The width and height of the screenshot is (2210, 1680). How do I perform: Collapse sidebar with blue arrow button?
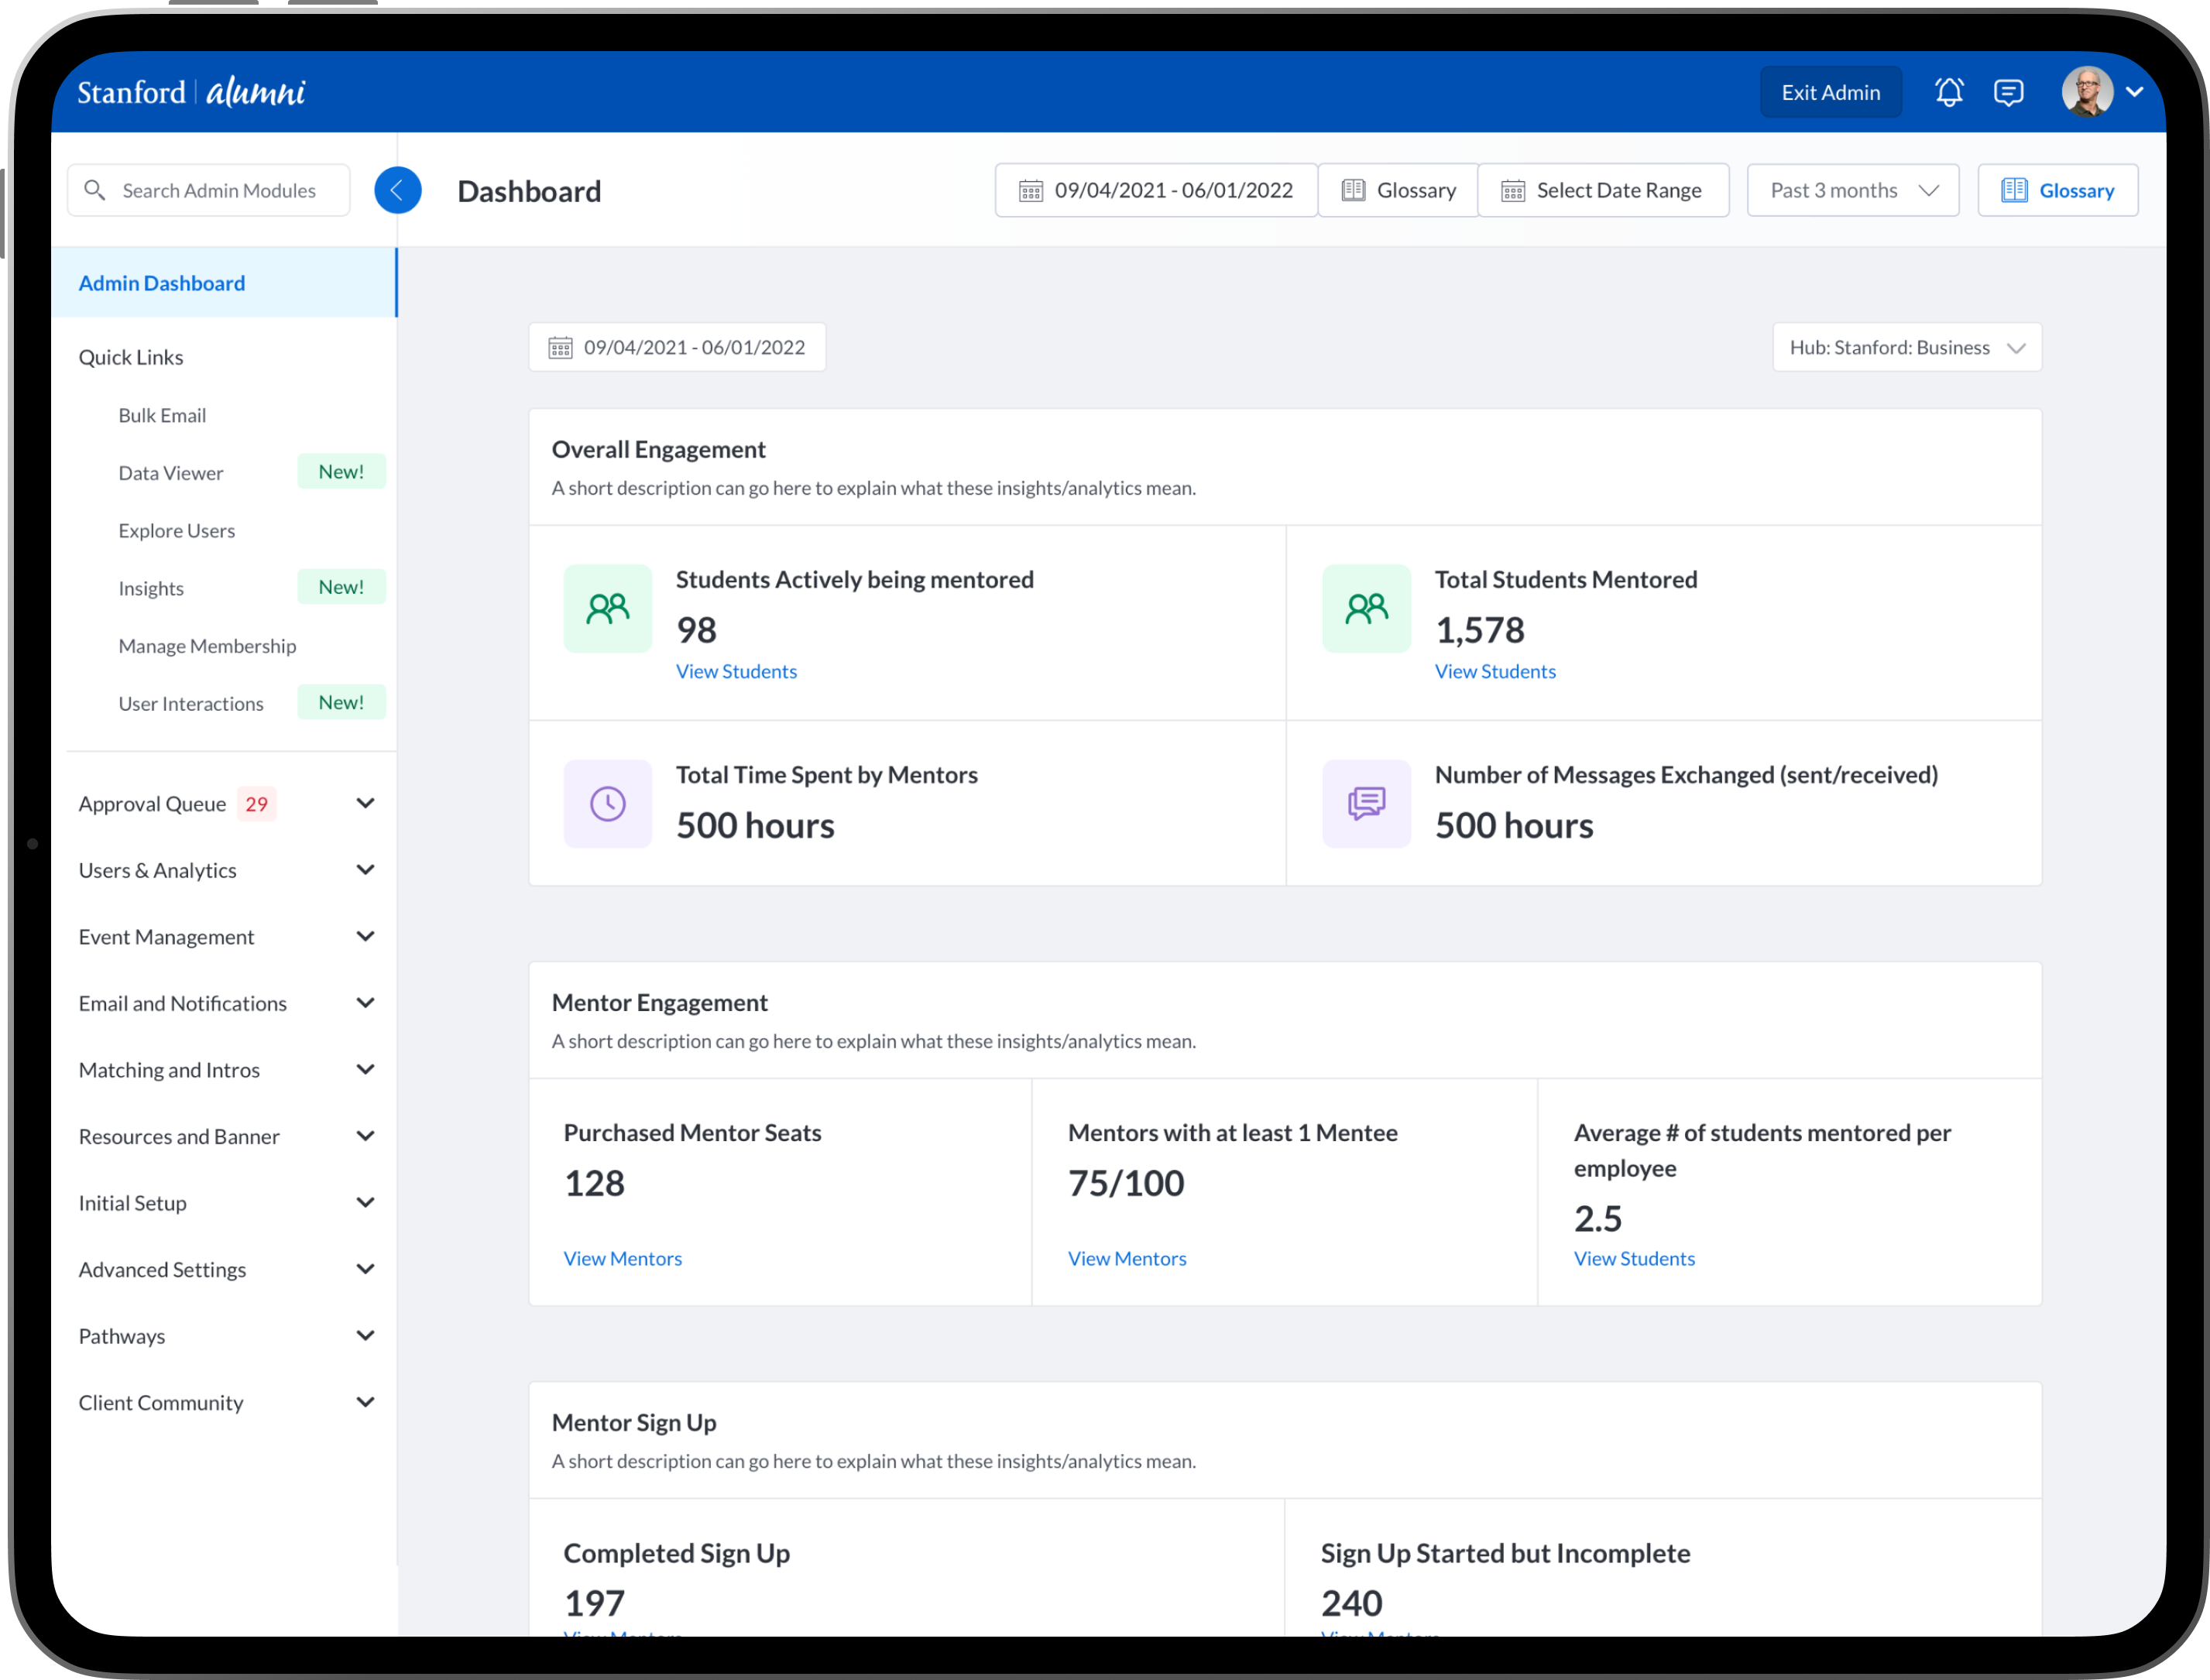point(397,190)
